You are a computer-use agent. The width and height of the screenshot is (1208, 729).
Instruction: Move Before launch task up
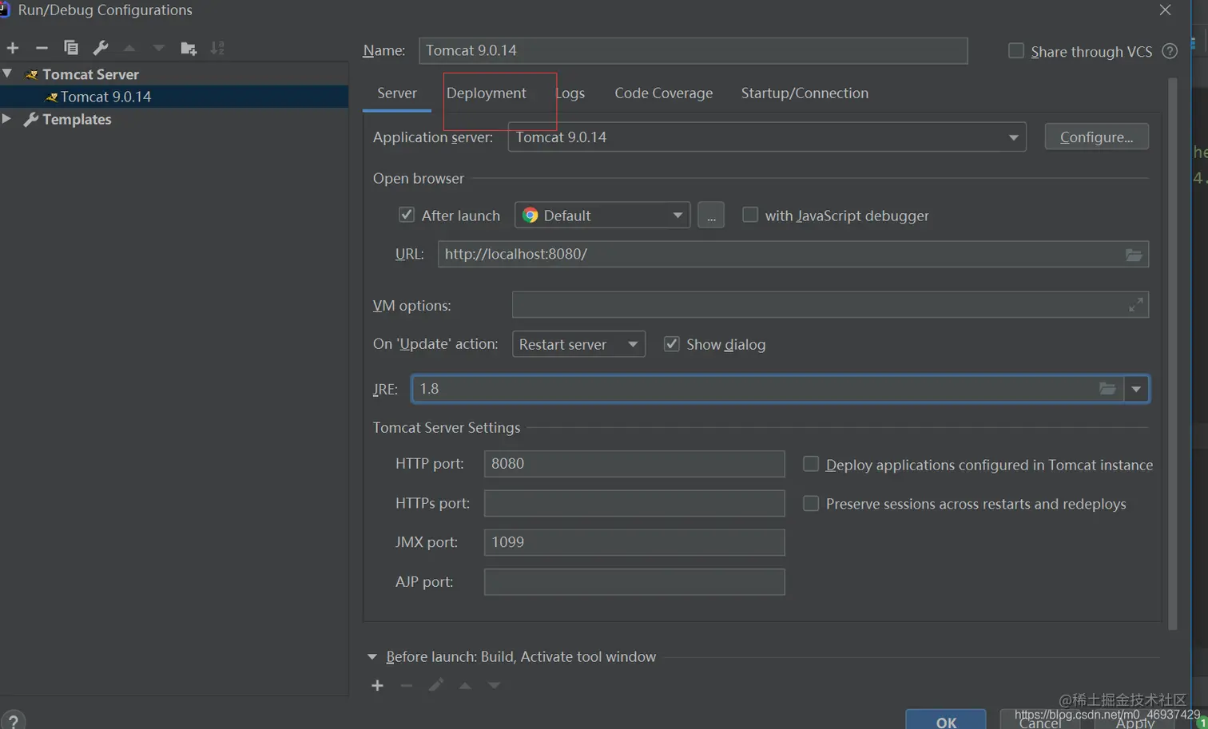(x=465, y=685)
